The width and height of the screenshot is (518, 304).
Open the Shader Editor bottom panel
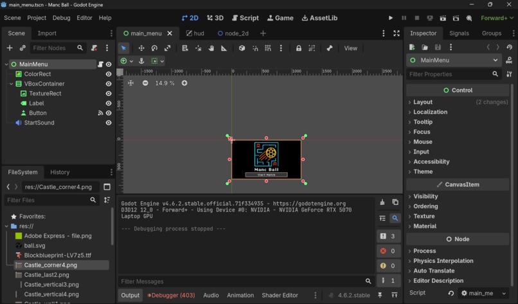[x=280, y=295]
